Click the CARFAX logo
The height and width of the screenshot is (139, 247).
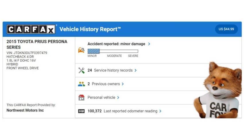click(31, 29)
